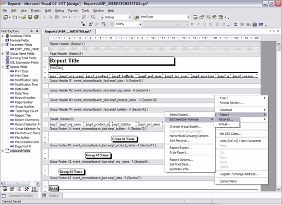Expand the Database Fields tree node
The width and height of the screenshot is (282, 205).
(x=3, y=36)
